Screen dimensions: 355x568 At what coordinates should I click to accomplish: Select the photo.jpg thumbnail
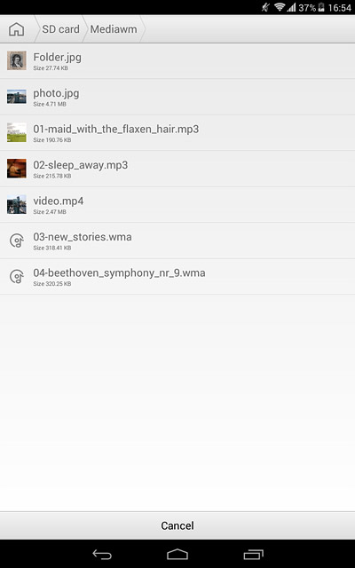click(17, 97)
